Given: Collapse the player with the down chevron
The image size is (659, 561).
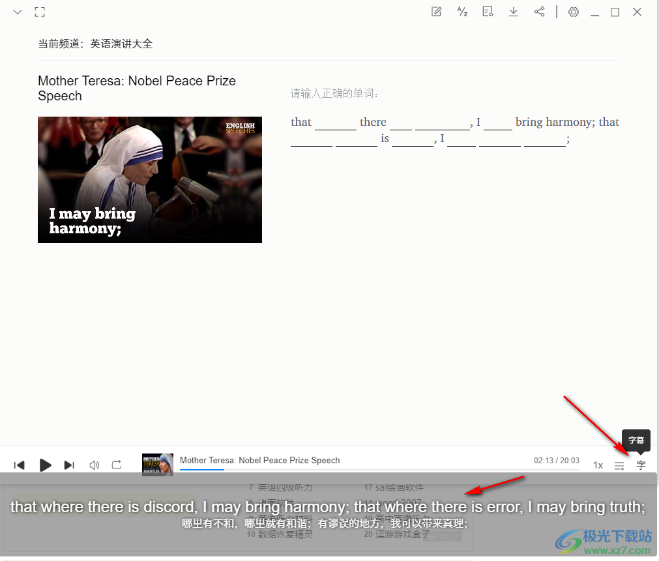Looking at the screenshot, I should pos(17,12).
